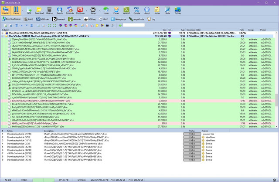Click the '894.13 MB' status bar entry
The width and height of the screenshot is (279, 182).
point(64,180)
